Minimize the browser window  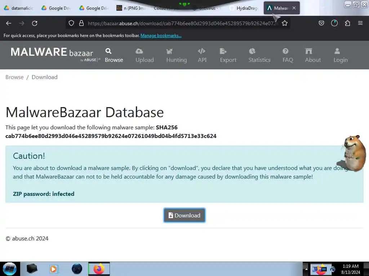(348, 4)
